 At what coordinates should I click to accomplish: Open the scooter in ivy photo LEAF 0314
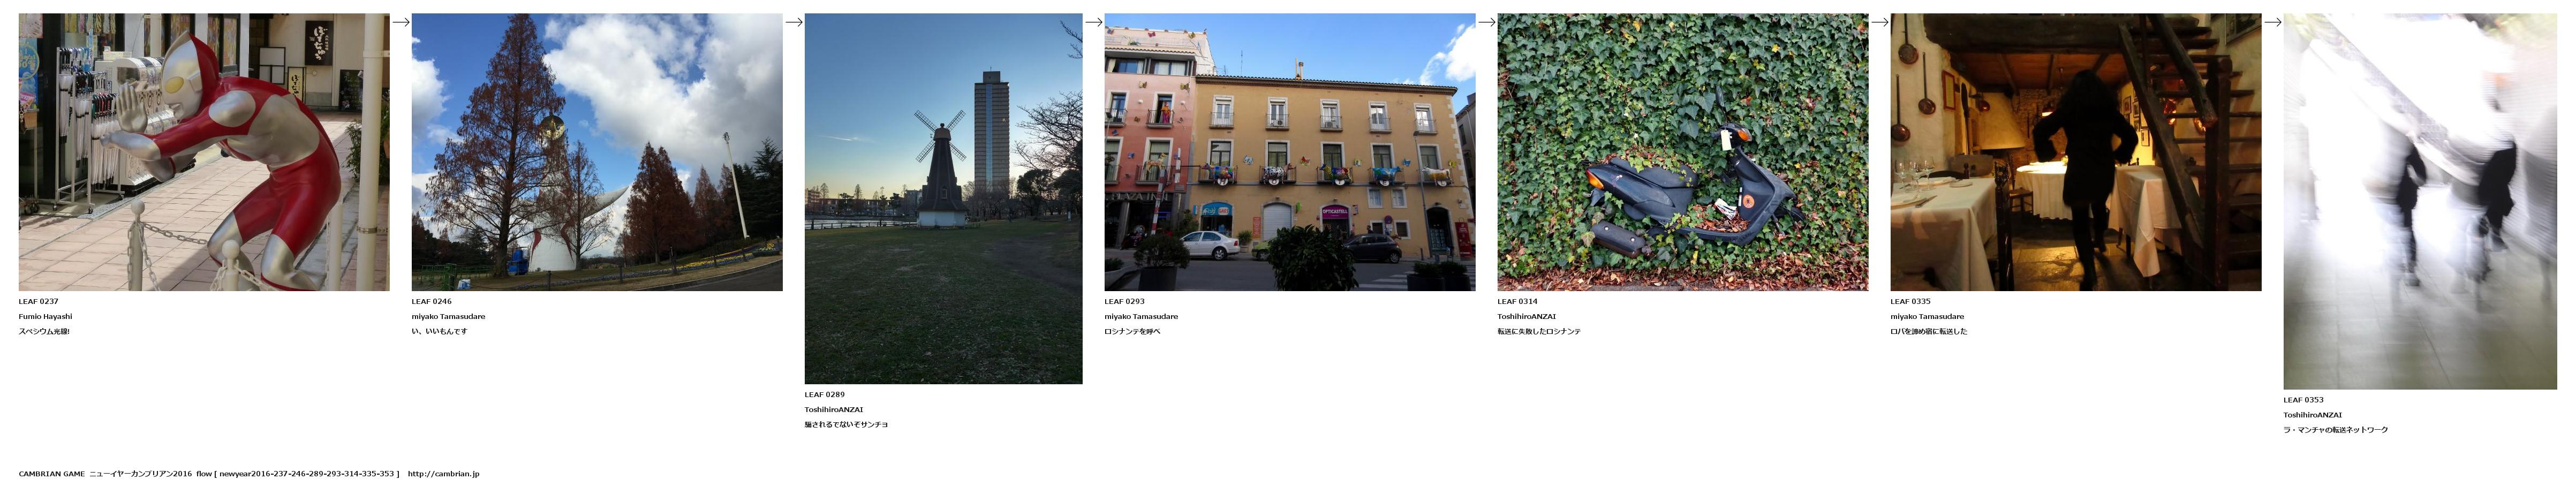click(1683, 152)
